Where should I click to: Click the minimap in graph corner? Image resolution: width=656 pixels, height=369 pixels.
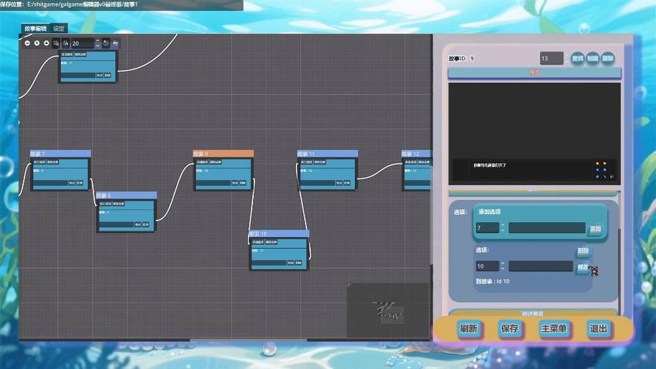[388, 310]
